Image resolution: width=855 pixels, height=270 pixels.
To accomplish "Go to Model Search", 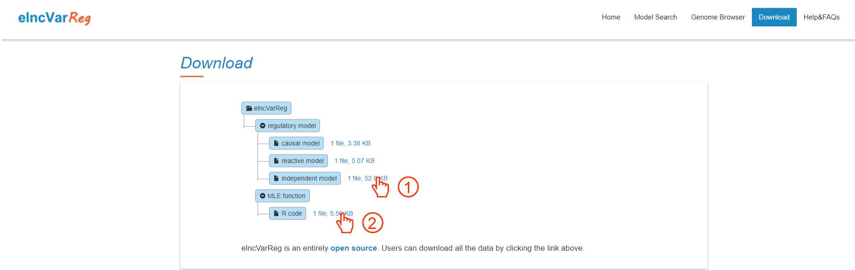I will pyautogui.click(x=655, y=17).
